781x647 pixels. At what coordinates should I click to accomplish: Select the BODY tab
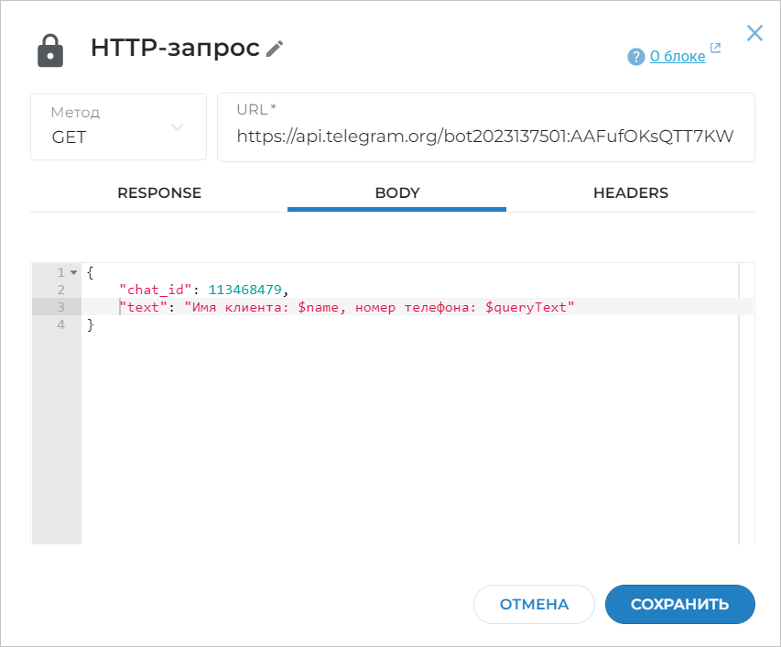(x=396, y=193)
